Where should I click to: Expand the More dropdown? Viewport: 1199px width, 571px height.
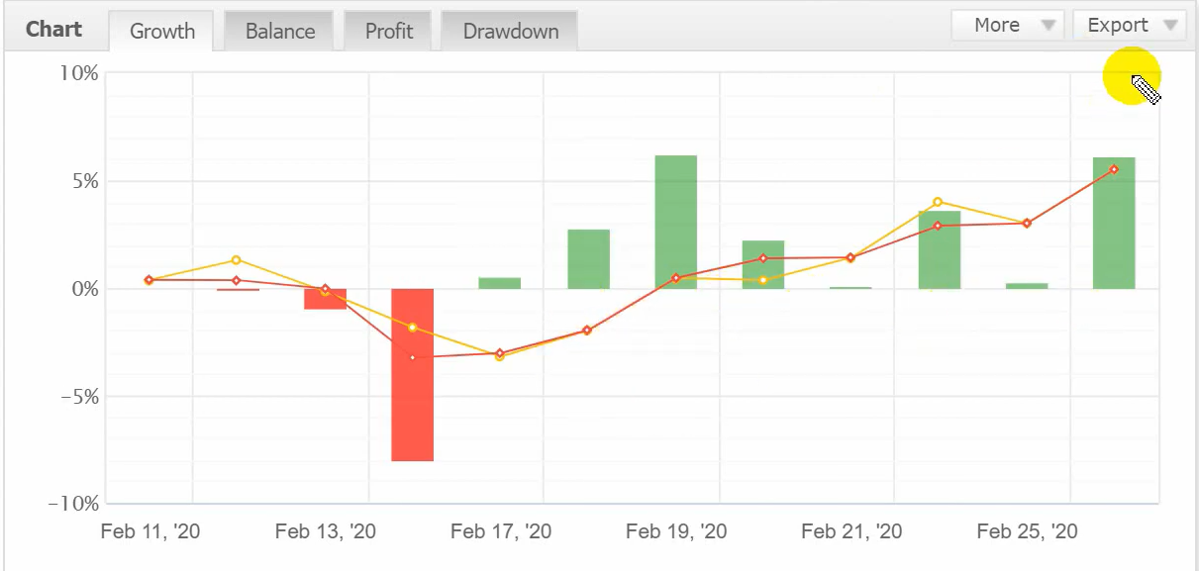1007,26
